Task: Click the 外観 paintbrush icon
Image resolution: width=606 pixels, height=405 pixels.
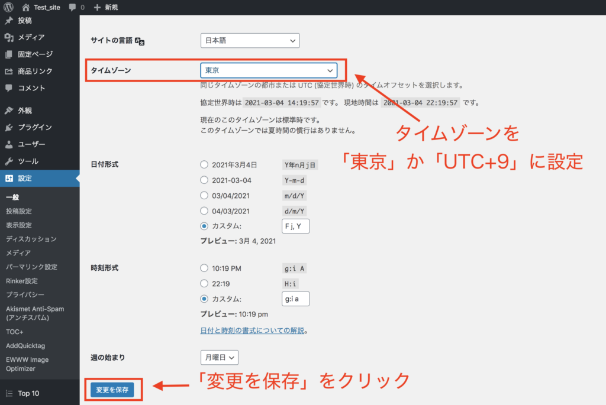Action: [9, 111]
